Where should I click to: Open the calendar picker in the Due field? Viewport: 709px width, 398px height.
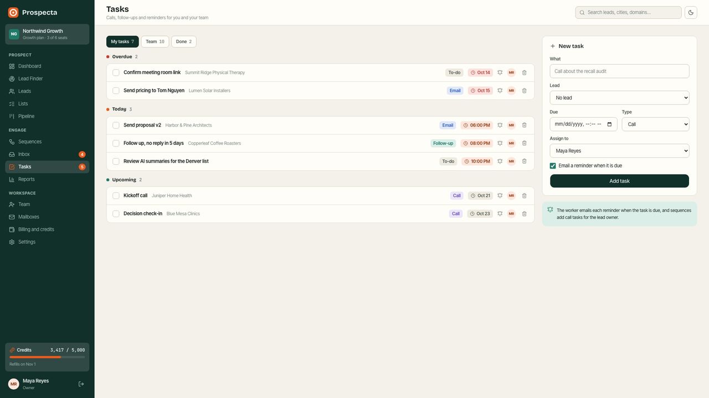coord(609,124)
